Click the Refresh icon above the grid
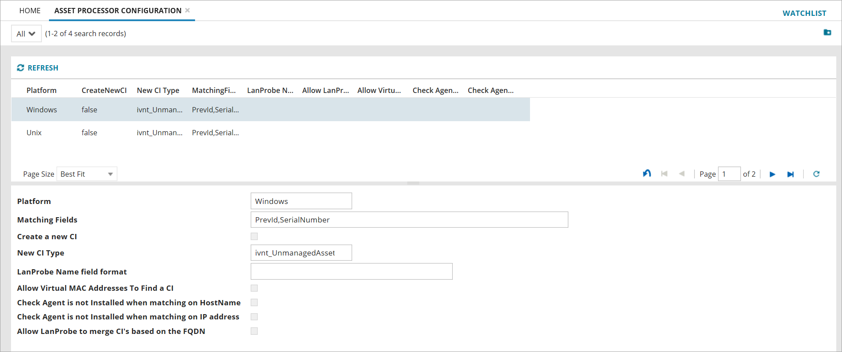 click(21, 68)
